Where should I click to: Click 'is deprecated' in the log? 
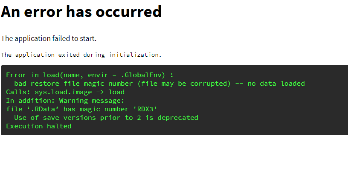[x=172, y=118]
